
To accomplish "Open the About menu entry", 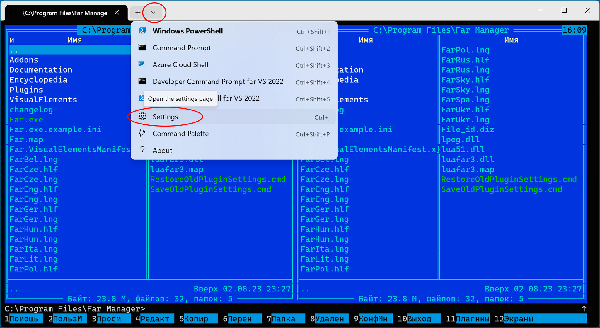I will [234, 150].
